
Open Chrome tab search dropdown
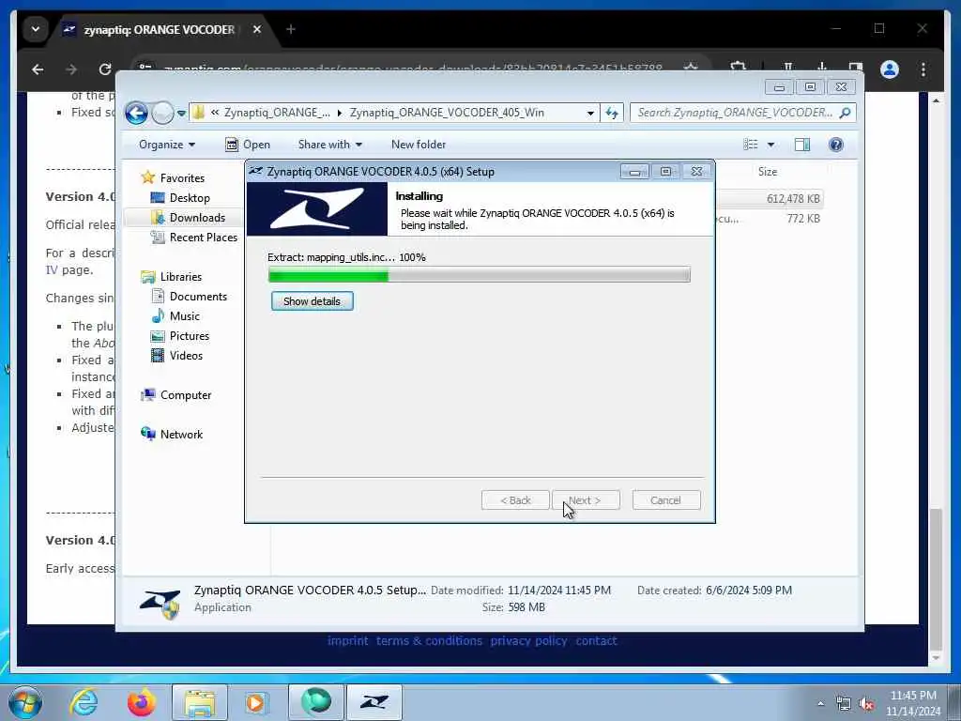36,29
